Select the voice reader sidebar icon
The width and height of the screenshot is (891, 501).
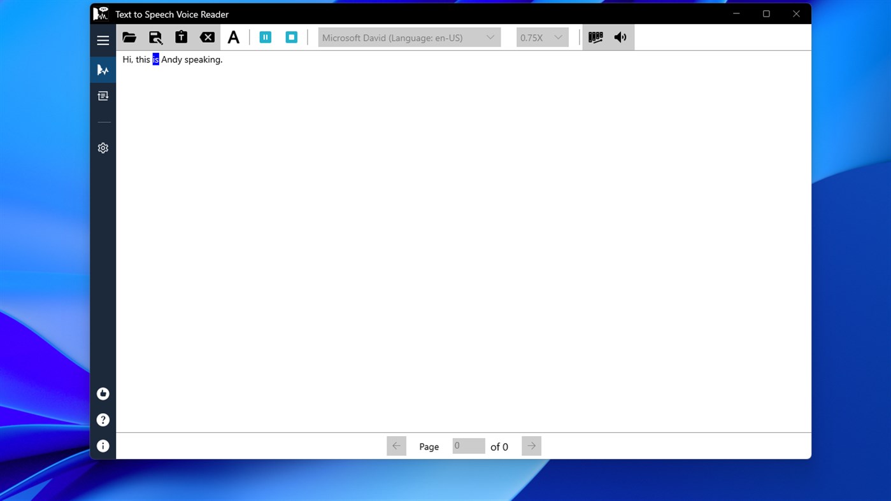(x=103, y=70)
